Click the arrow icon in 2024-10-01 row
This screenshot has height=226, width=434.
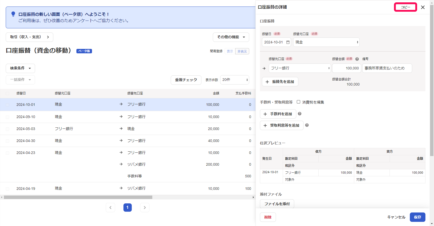coord(121,104)
